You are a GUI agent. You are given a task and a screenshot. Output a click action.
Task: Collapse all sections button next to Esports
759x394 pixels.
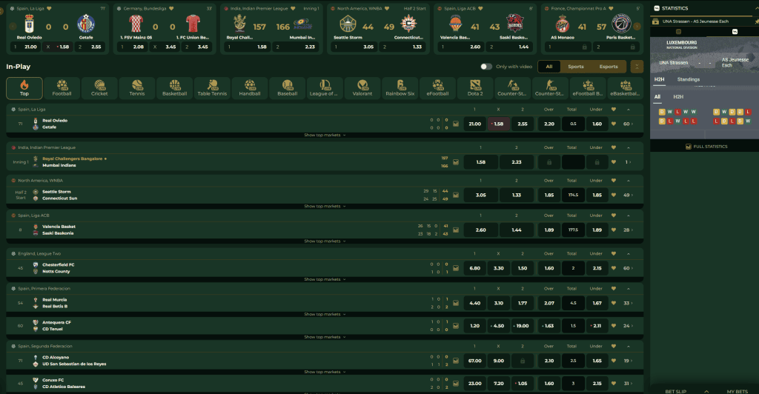click(637, 67)
